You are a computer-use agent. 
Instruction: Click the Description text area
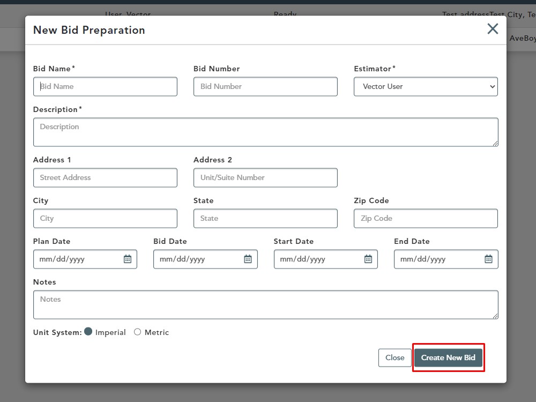pyautogui.click(x=265, y=132)
